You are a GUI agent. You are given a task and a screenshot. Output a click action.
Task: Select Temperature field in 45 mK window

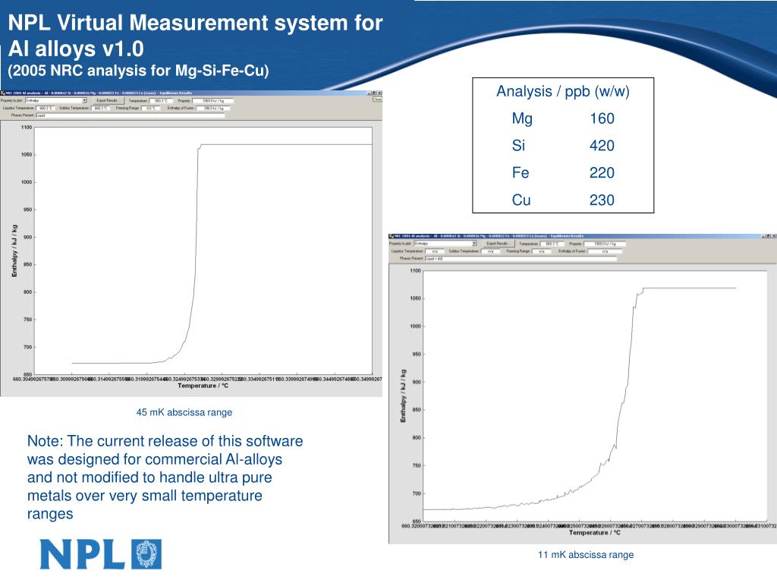(161, 101)
